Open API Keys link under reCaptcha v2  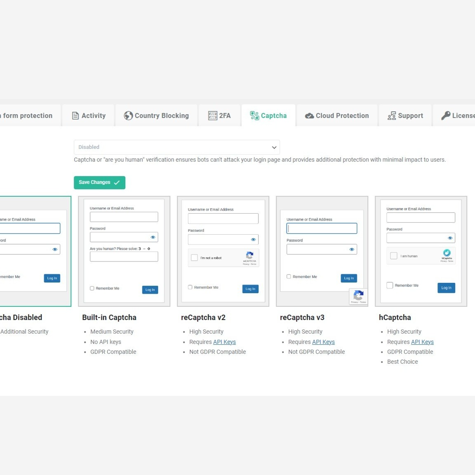coord(224,342)
